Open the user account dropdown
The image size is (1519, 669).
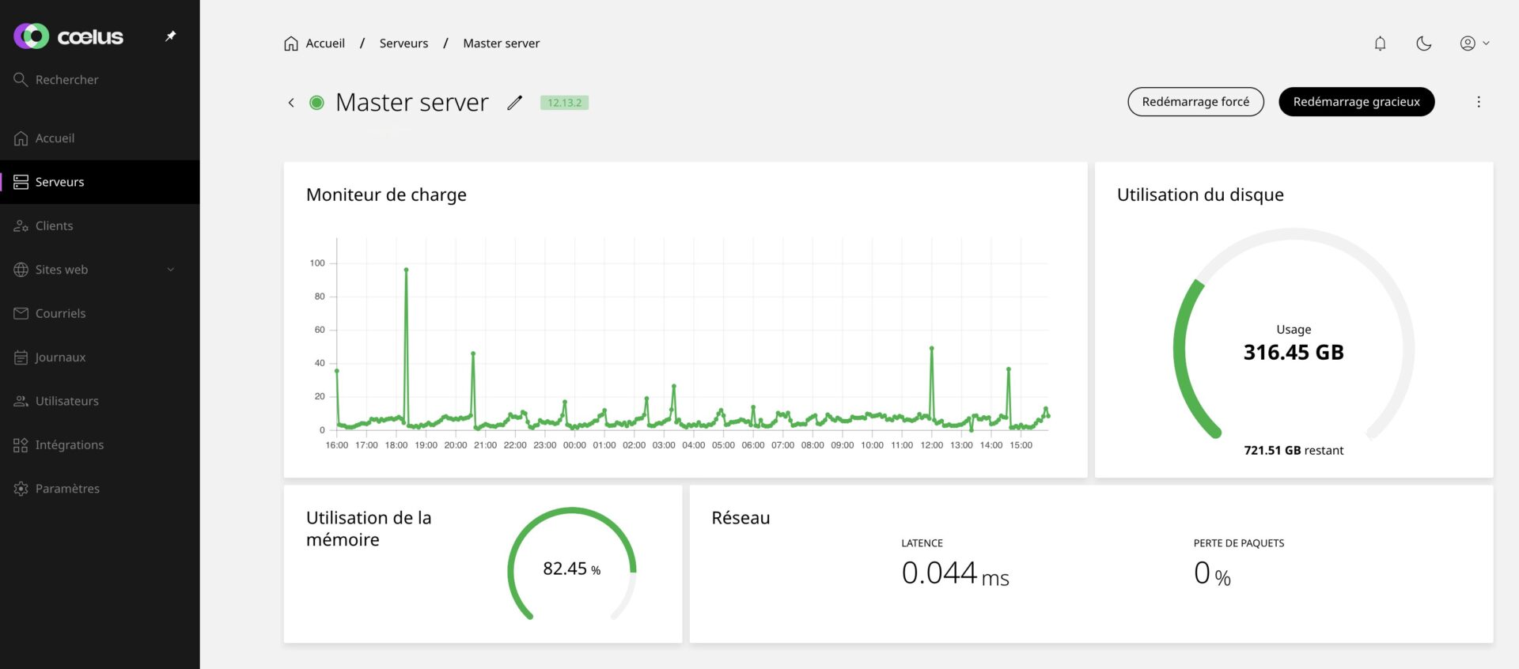click(1475, 43)
